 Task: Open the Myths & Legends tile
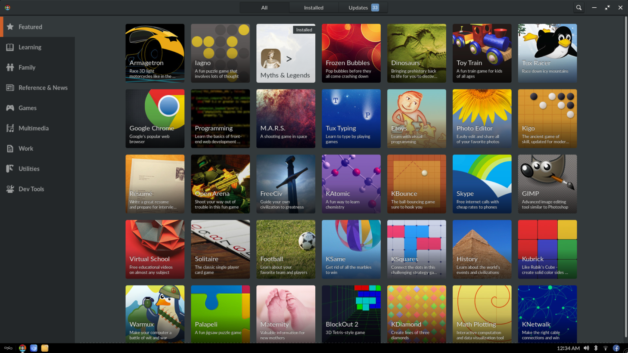pyautogui.click(x=286, y=53)
